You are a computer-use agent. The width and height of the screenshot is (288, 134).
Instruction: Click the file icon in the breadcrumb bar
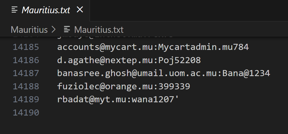[x=67, y=29]
